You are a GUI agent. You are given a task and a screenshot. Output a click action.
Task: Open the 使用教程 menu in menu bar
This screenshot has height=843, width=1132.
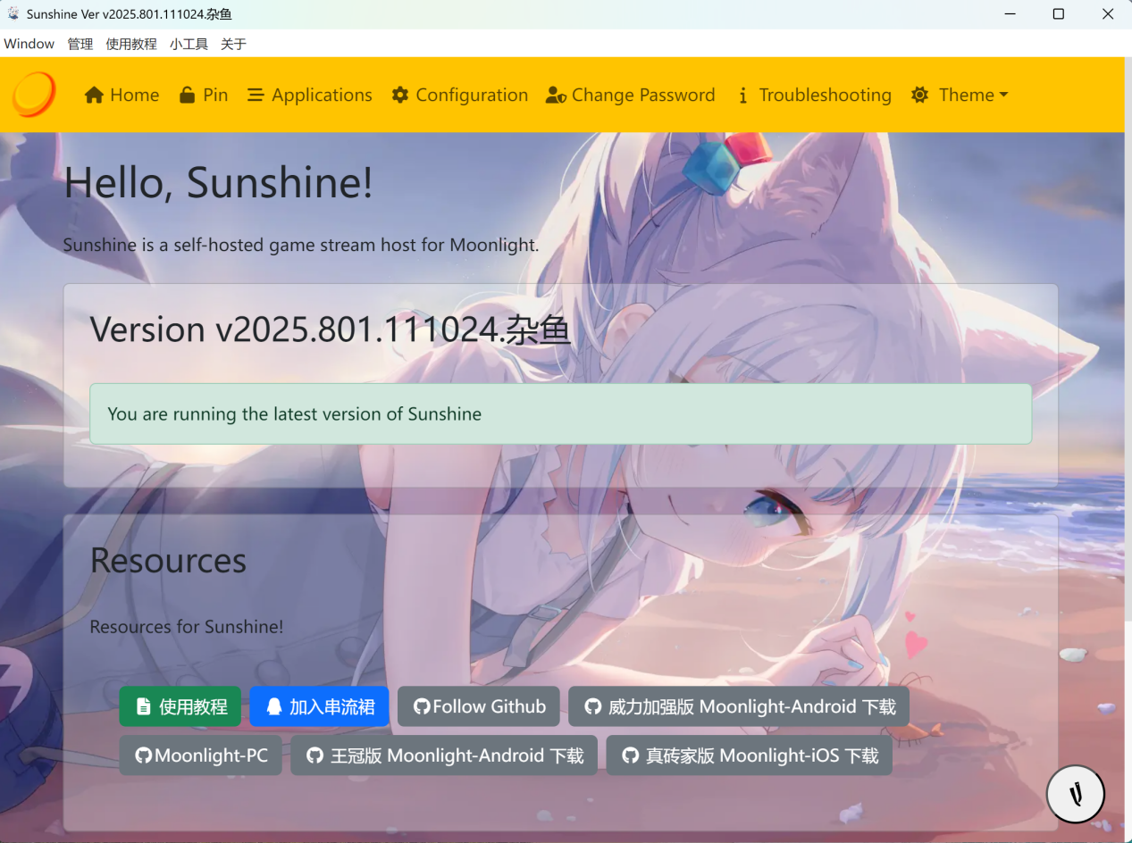(131, 44)
